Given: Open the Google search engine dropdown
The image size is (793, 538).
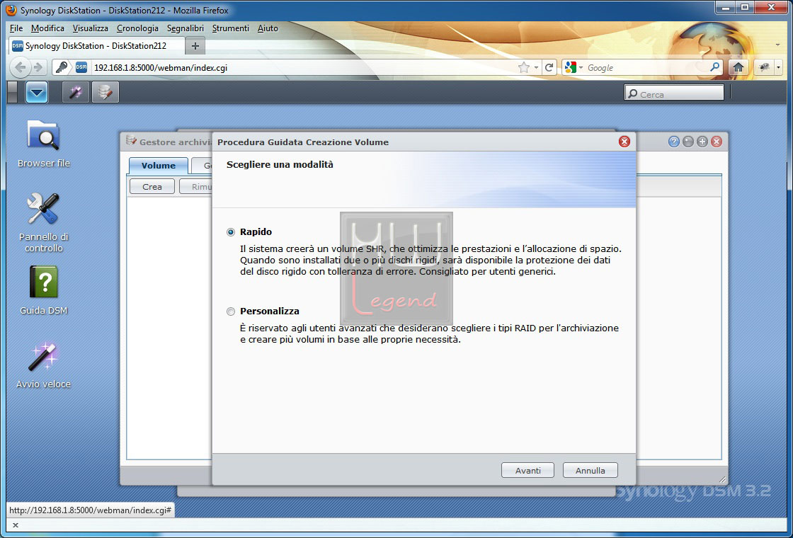Looking at the screenshot, I should (x=574, y=68).
